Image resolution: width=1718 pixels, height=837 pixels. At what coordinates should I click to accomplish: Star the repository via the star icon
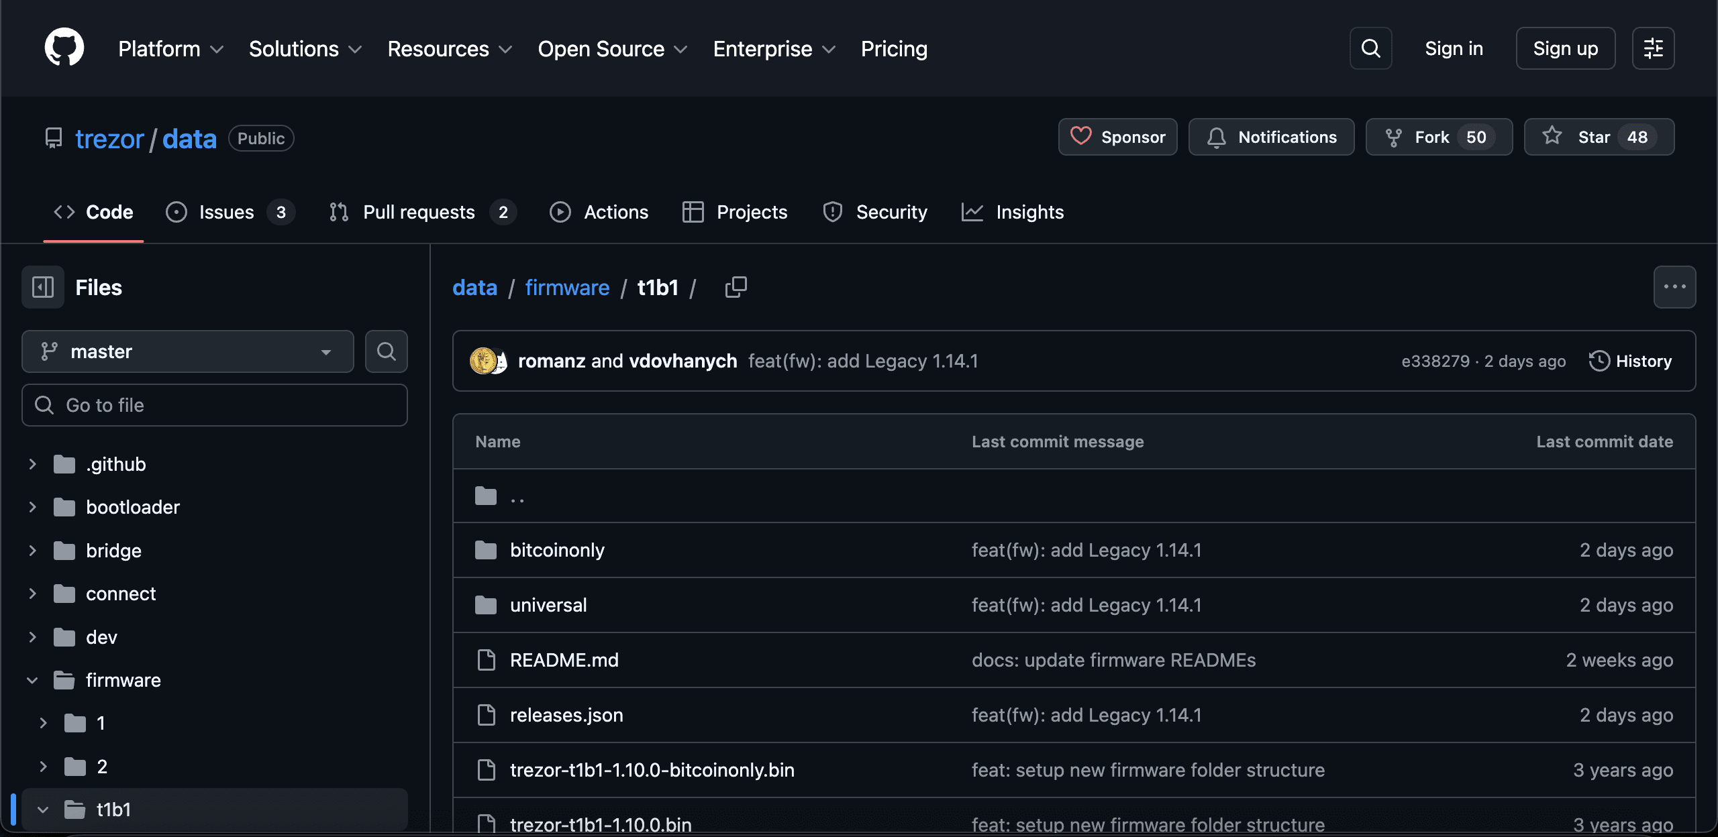click(x=1552, y=136)
